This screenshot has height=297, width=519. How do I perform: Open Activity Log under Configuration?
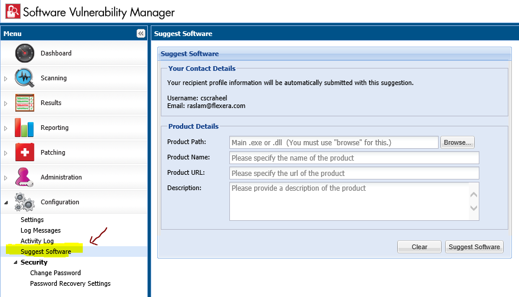coord(37,241)
